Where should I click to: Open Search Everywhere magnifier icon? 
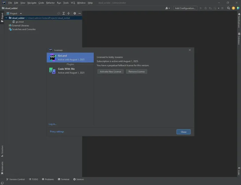point(229,8)
